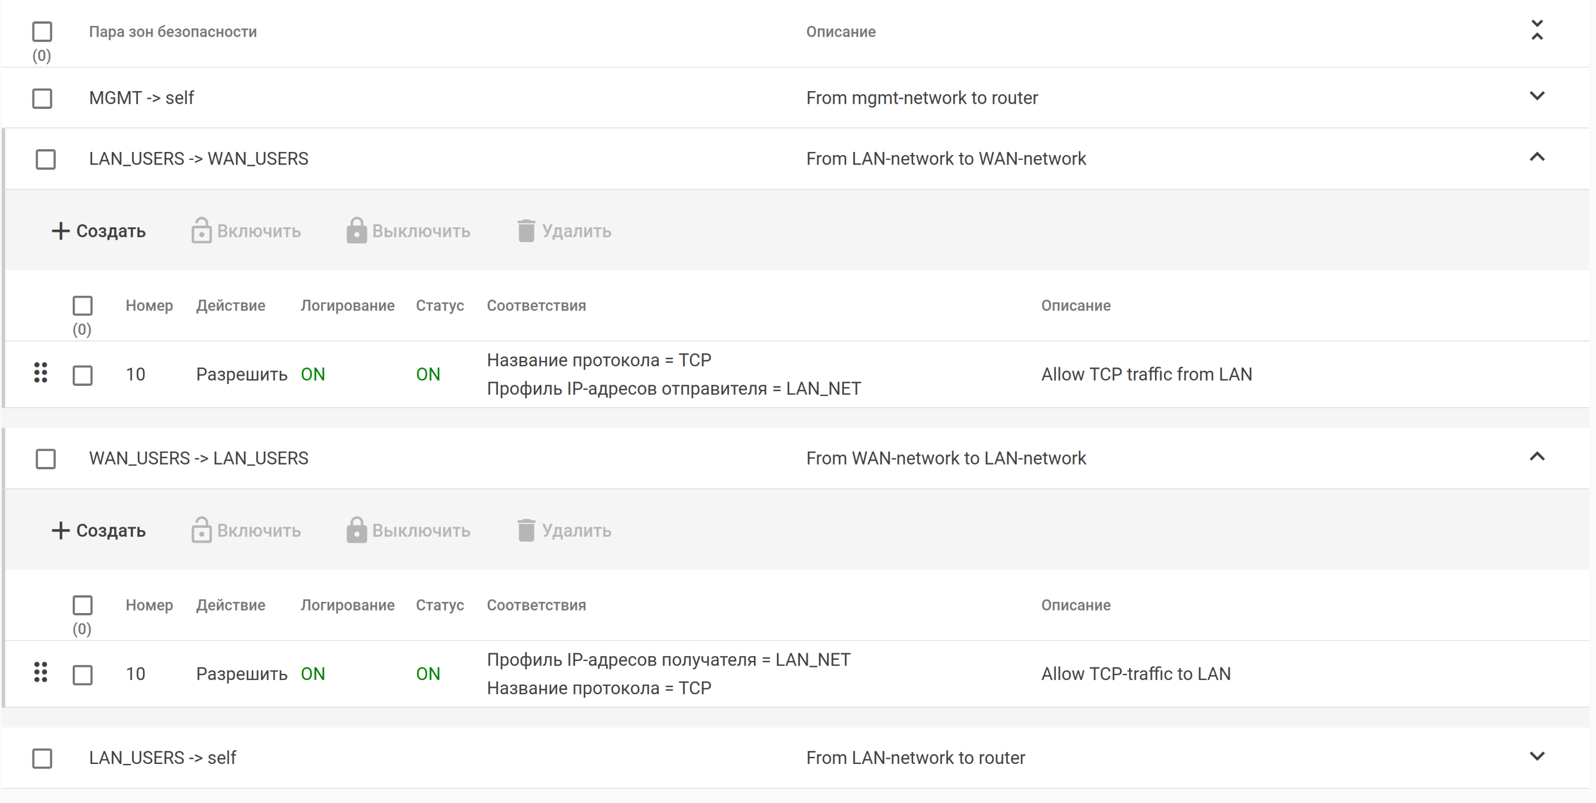Click trash Удалить icon under LAN_USERS->WAN_USERS

[x=526, y=231]
